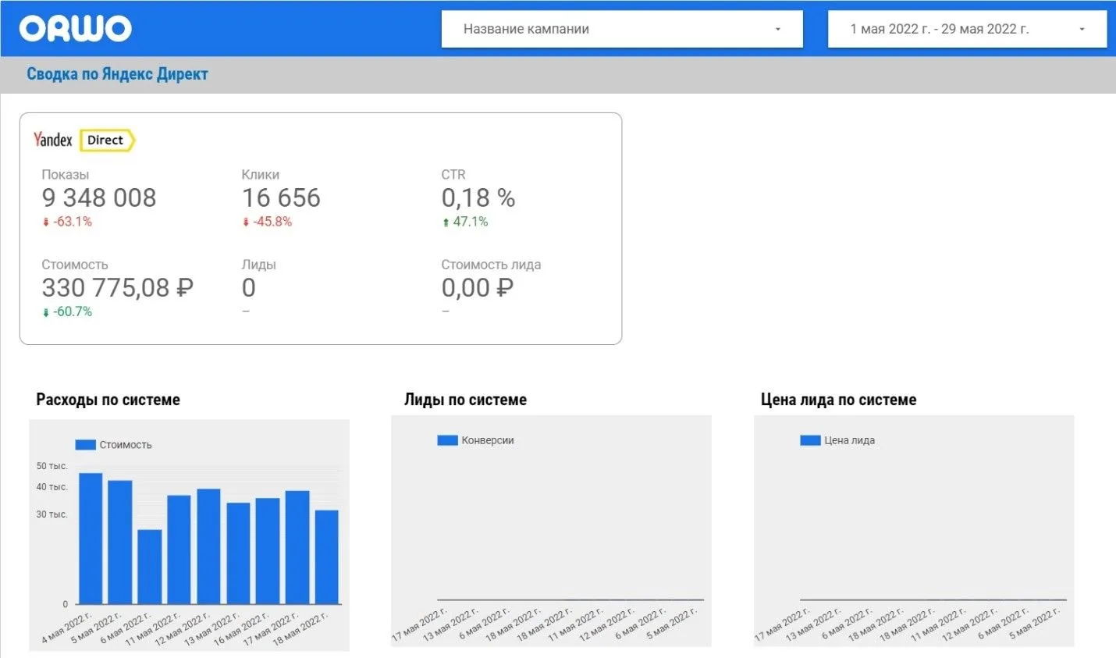Click the 30 тыс. axis label

click(x=52, y=514)
